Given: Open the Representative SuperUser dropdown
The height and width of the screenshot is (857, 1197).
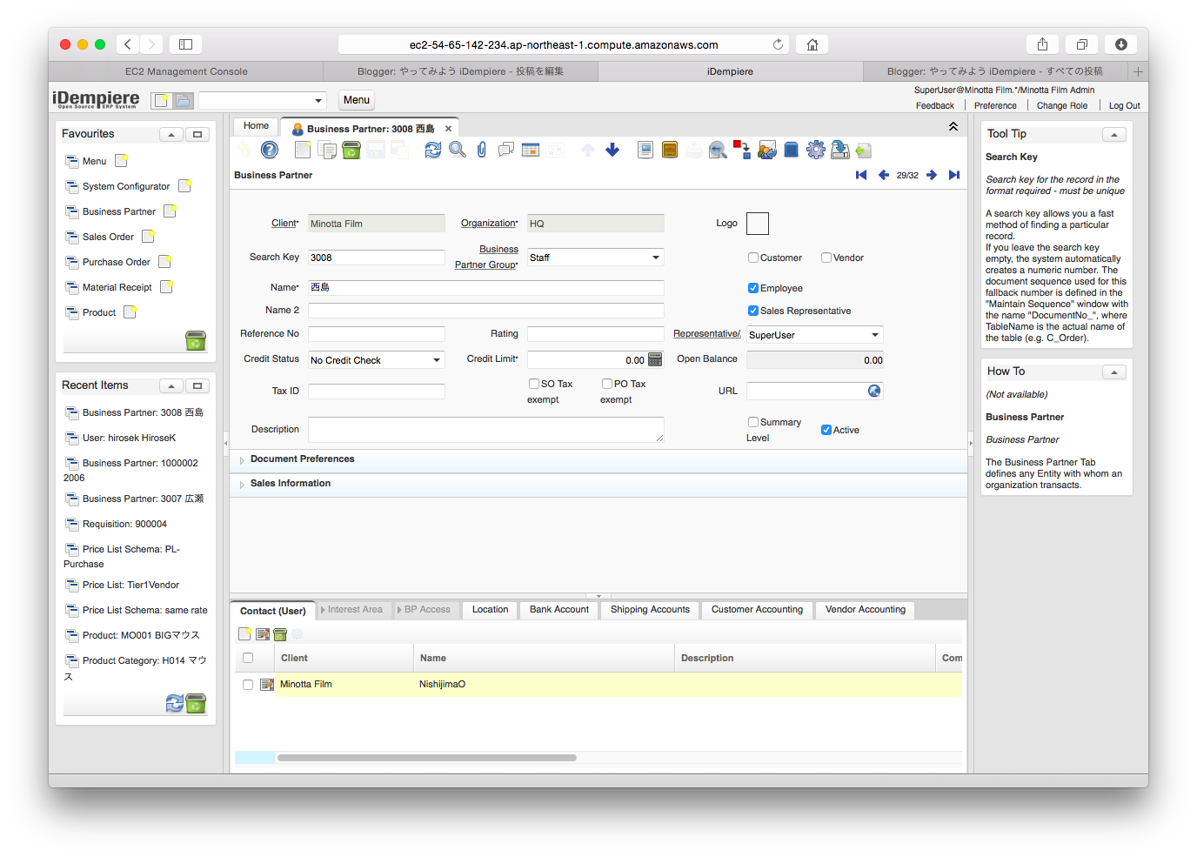Looking at the screenshot, I should [x=875, y=335].
